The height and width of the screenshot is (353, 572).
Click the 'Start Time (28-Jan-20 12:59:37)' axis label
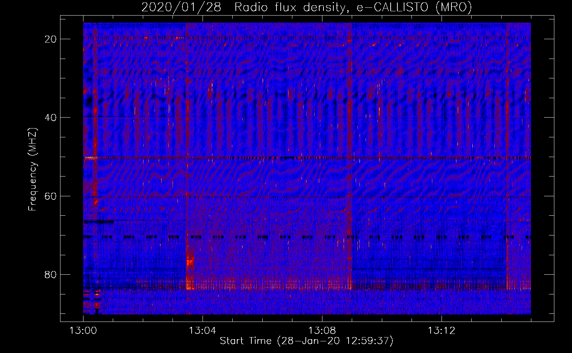pyautogui.click(x=307, y=341)
